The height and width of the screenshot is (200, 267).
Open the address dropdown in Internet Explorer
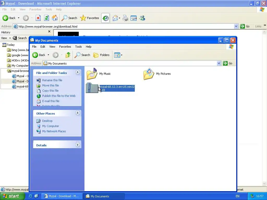coord(236,26)
